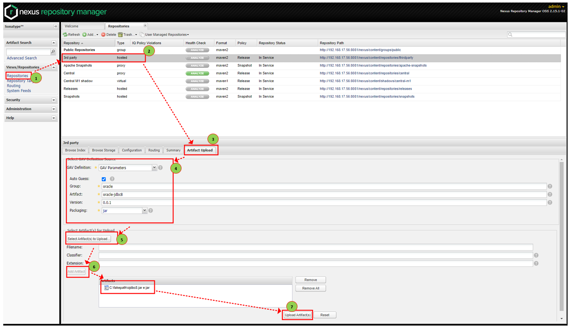Click the Remove button

pyautogui.click(x=310, y=280)
